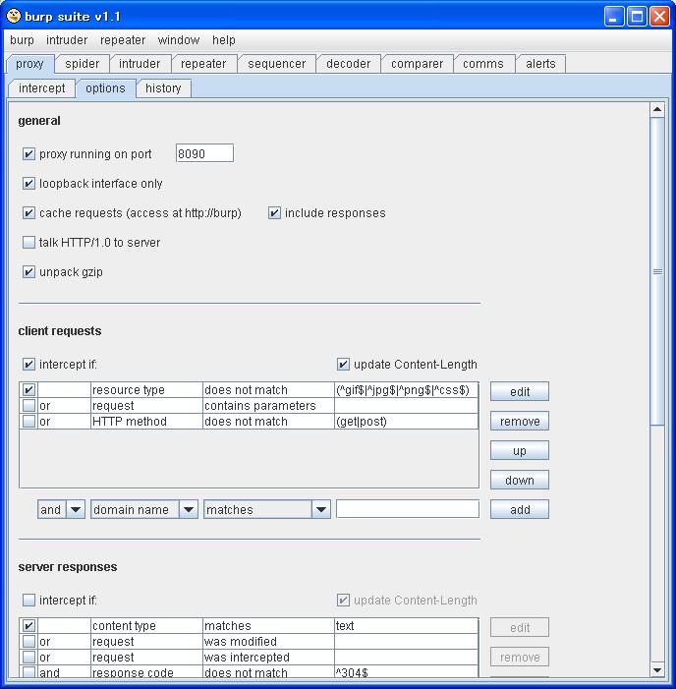Image resolution: width=676 pixels, height=689 pixels.
Task: Select the (get|post) rule value cell
Action: click(x=407, y=422)
